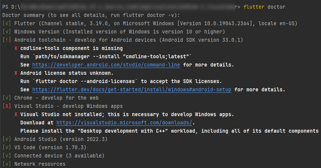Click 'Android license status unknown.' text

pos(67,73)
